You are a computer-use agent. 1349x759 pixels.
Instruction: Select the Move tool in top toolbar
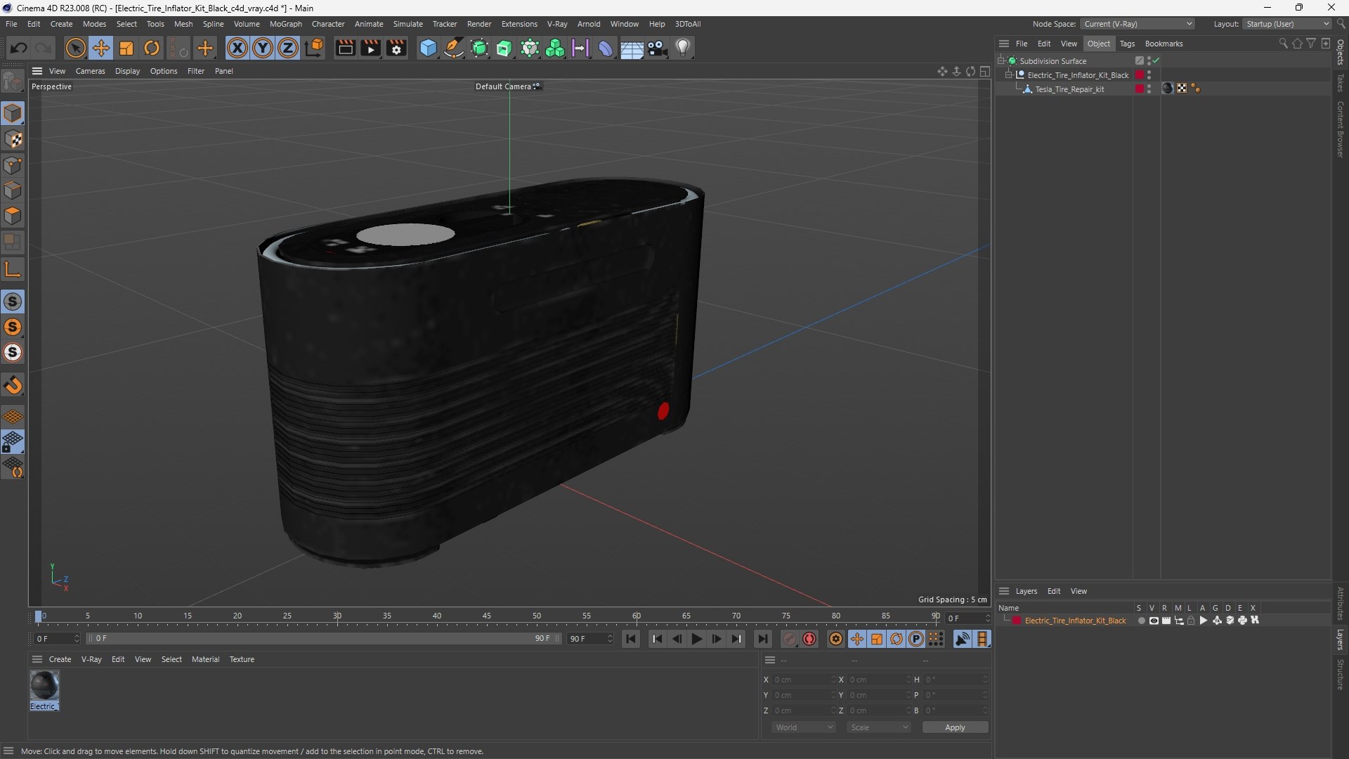point(101,48)
